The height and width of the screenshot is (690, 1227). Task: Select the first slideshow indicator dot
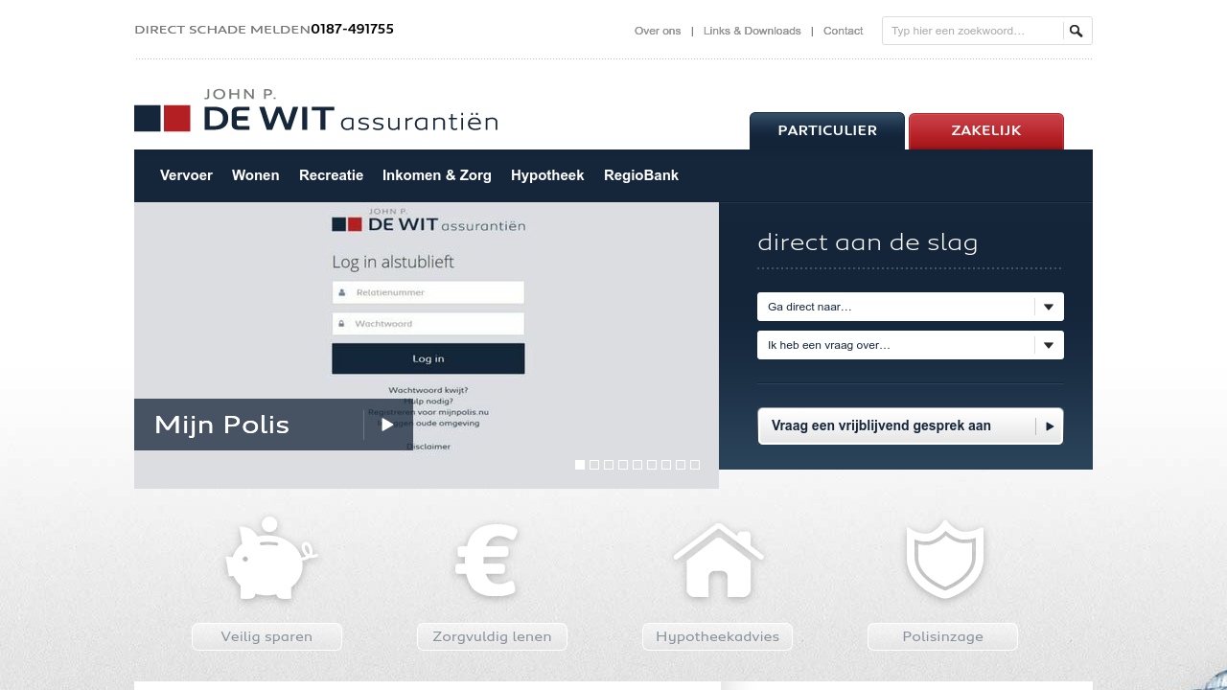coord(580,465)
